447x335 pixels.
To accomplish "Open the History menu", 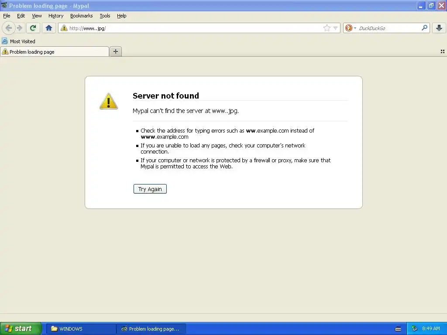I will [x=56, y=16].
